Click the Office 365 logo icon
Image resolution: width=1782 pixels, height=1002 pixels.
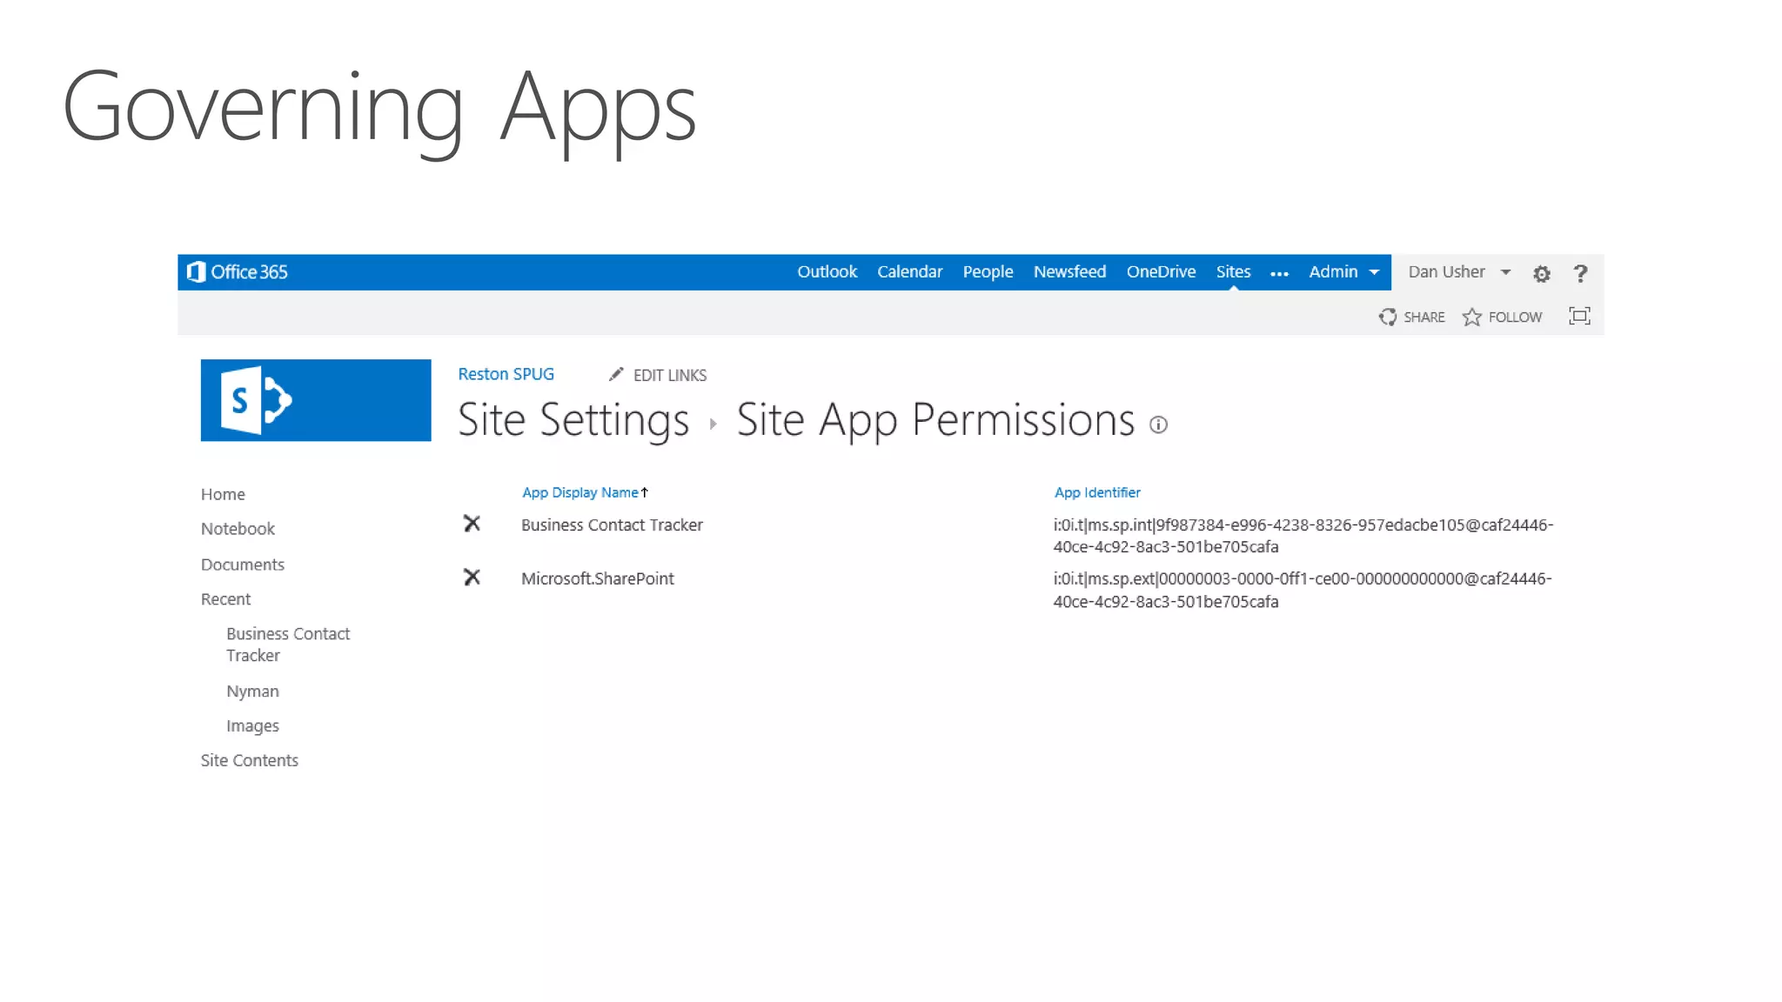[197, 272]
